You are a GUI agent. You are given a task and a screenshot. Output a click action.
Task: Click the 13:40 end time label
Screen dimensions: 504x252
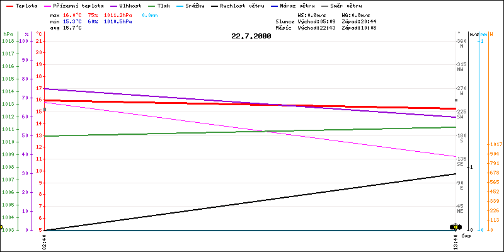(456, 242)
